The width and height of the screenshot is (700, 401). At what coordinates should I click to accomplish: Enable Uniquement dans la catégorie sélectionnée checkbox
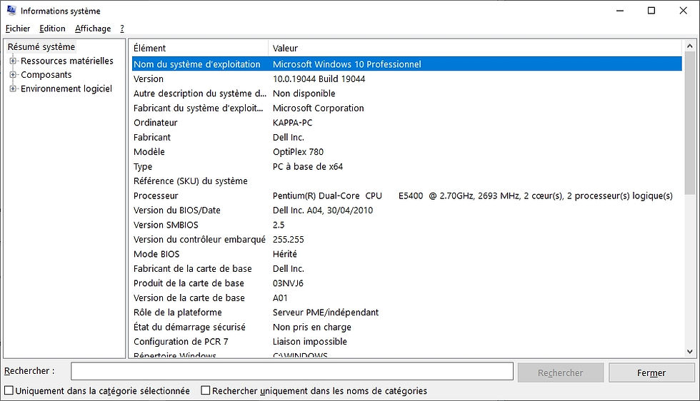pyautogui.click(x=9, y=391)
